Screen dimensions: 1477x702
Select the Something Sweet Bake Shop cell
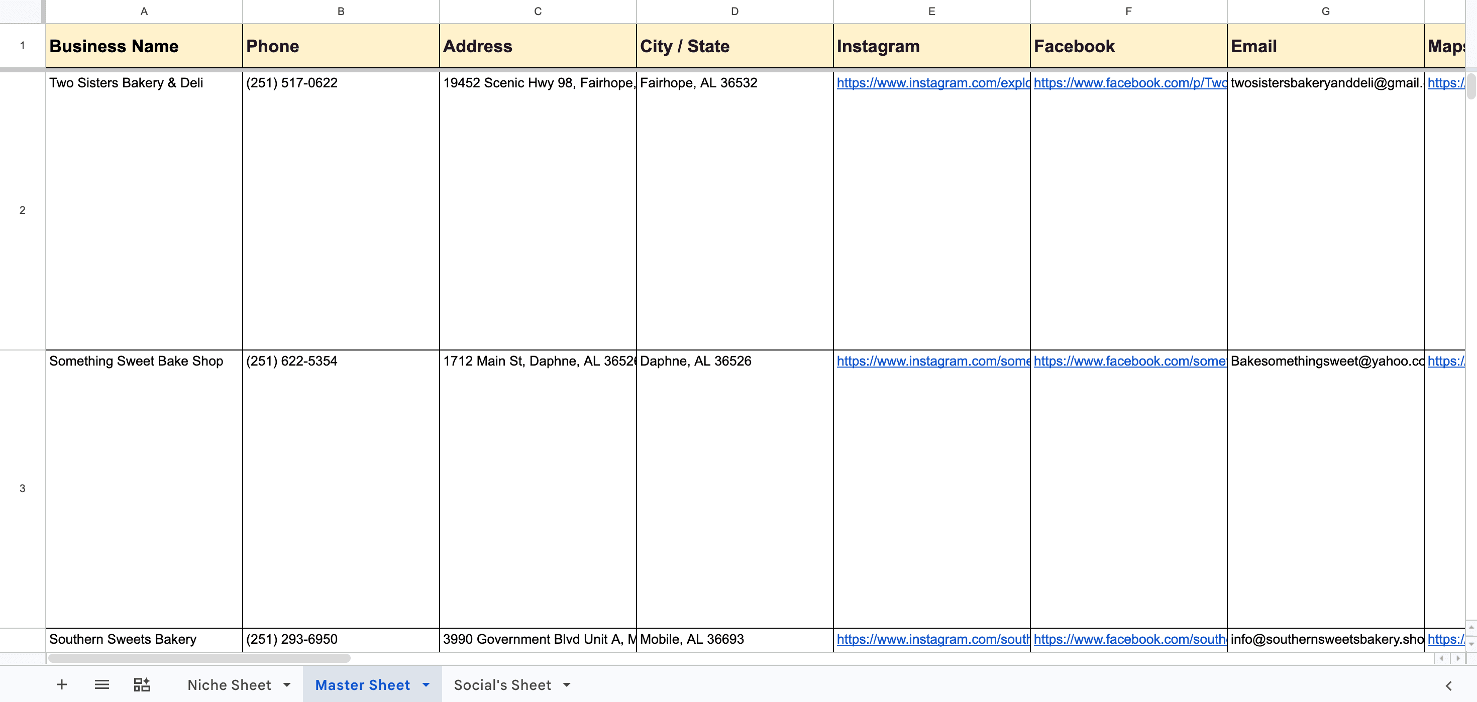click(x=144, y=488)
